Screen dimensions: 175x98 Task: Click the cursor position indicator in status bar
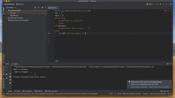coord(111,94)
